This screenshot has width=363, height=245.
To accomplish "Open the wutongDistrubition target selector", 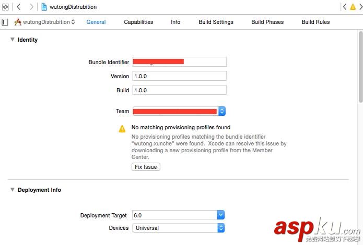I will pyautogui.click(x=45, y=22).
